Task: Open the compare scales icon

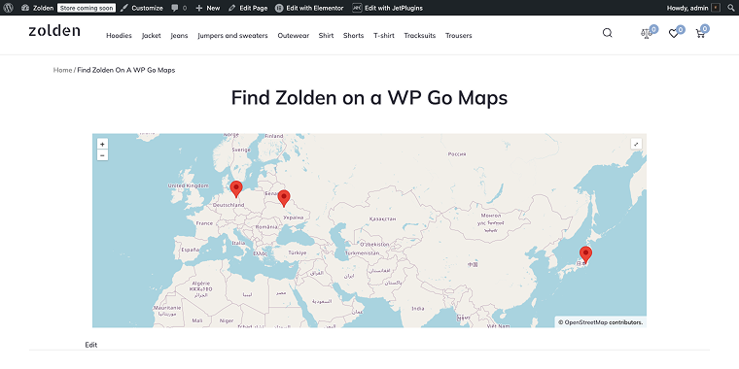Action: pos(647,33)
